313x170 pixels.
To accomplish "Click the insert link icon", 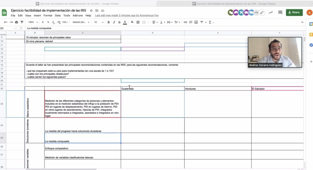I will pos(186,22).
